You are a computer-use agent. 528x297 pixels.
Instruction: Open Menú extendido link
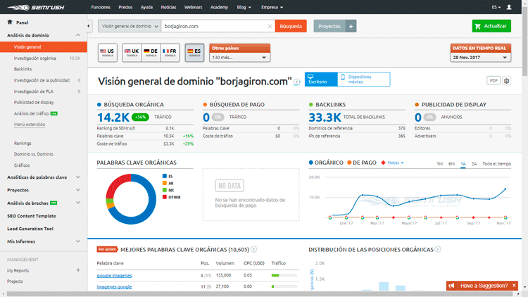click(30, 125)
